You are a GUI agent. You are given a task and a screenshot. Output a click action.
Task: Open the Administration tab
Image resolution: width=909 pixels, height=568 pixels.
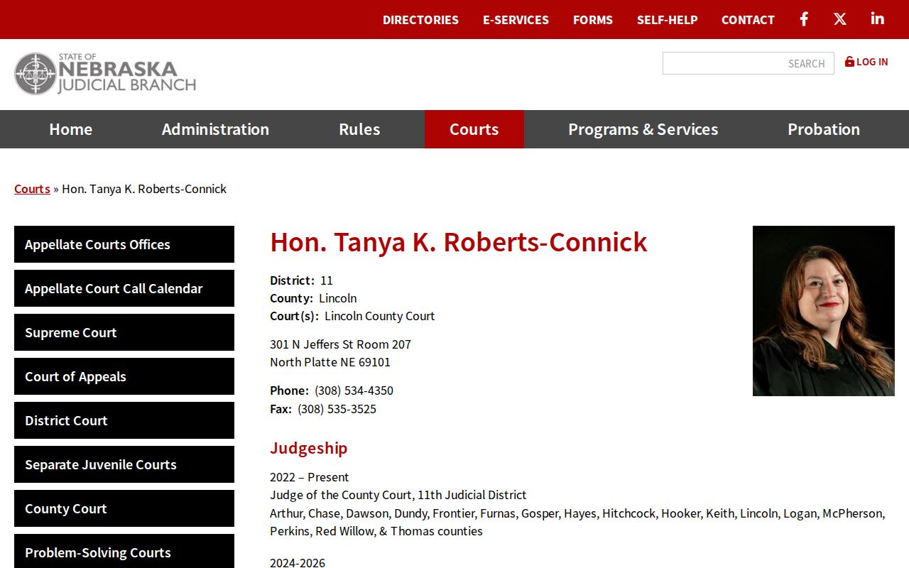pyautogui.click(x=215, y=129)
